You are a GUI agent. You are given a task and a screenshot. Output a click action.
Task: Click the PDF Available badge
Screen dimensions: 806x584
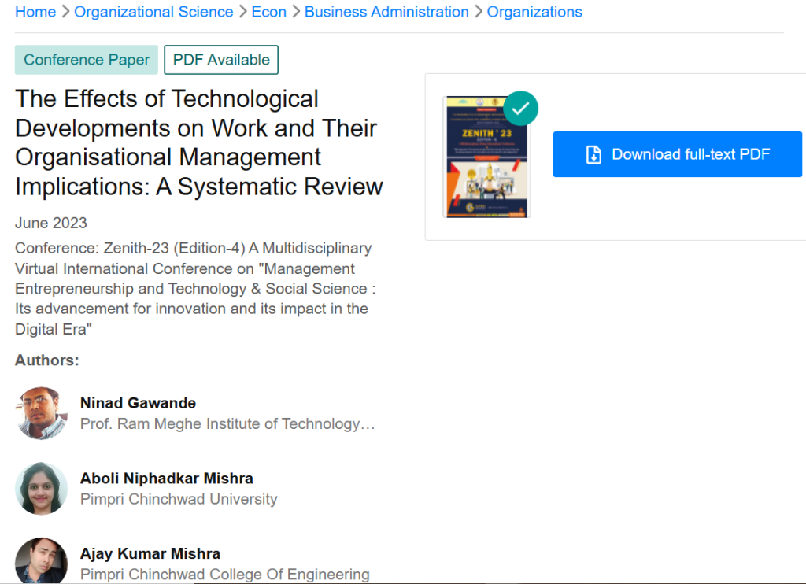tap(220, 59)
